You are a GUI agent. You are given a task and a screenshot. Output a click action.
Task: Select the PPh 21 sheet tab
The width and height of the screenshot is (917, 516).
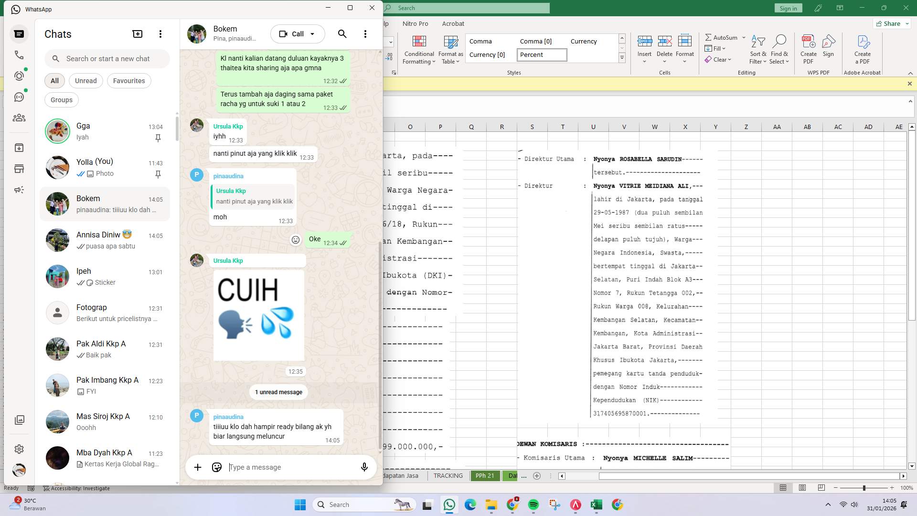click(485, 476)
